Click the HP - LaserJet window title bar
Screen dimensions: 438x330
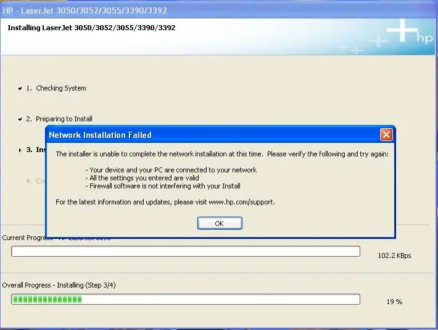[x=219, y=10]
